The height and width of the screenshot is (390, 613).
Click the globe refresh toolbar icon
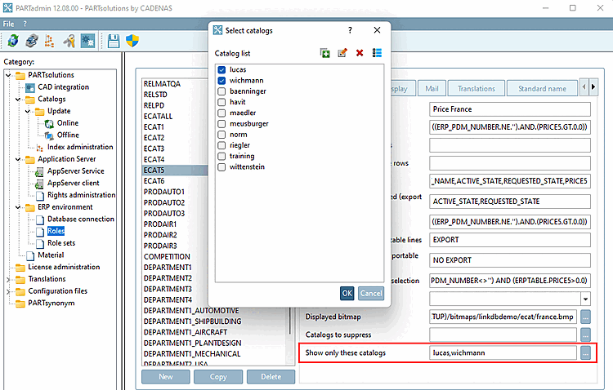click(13, 41)
